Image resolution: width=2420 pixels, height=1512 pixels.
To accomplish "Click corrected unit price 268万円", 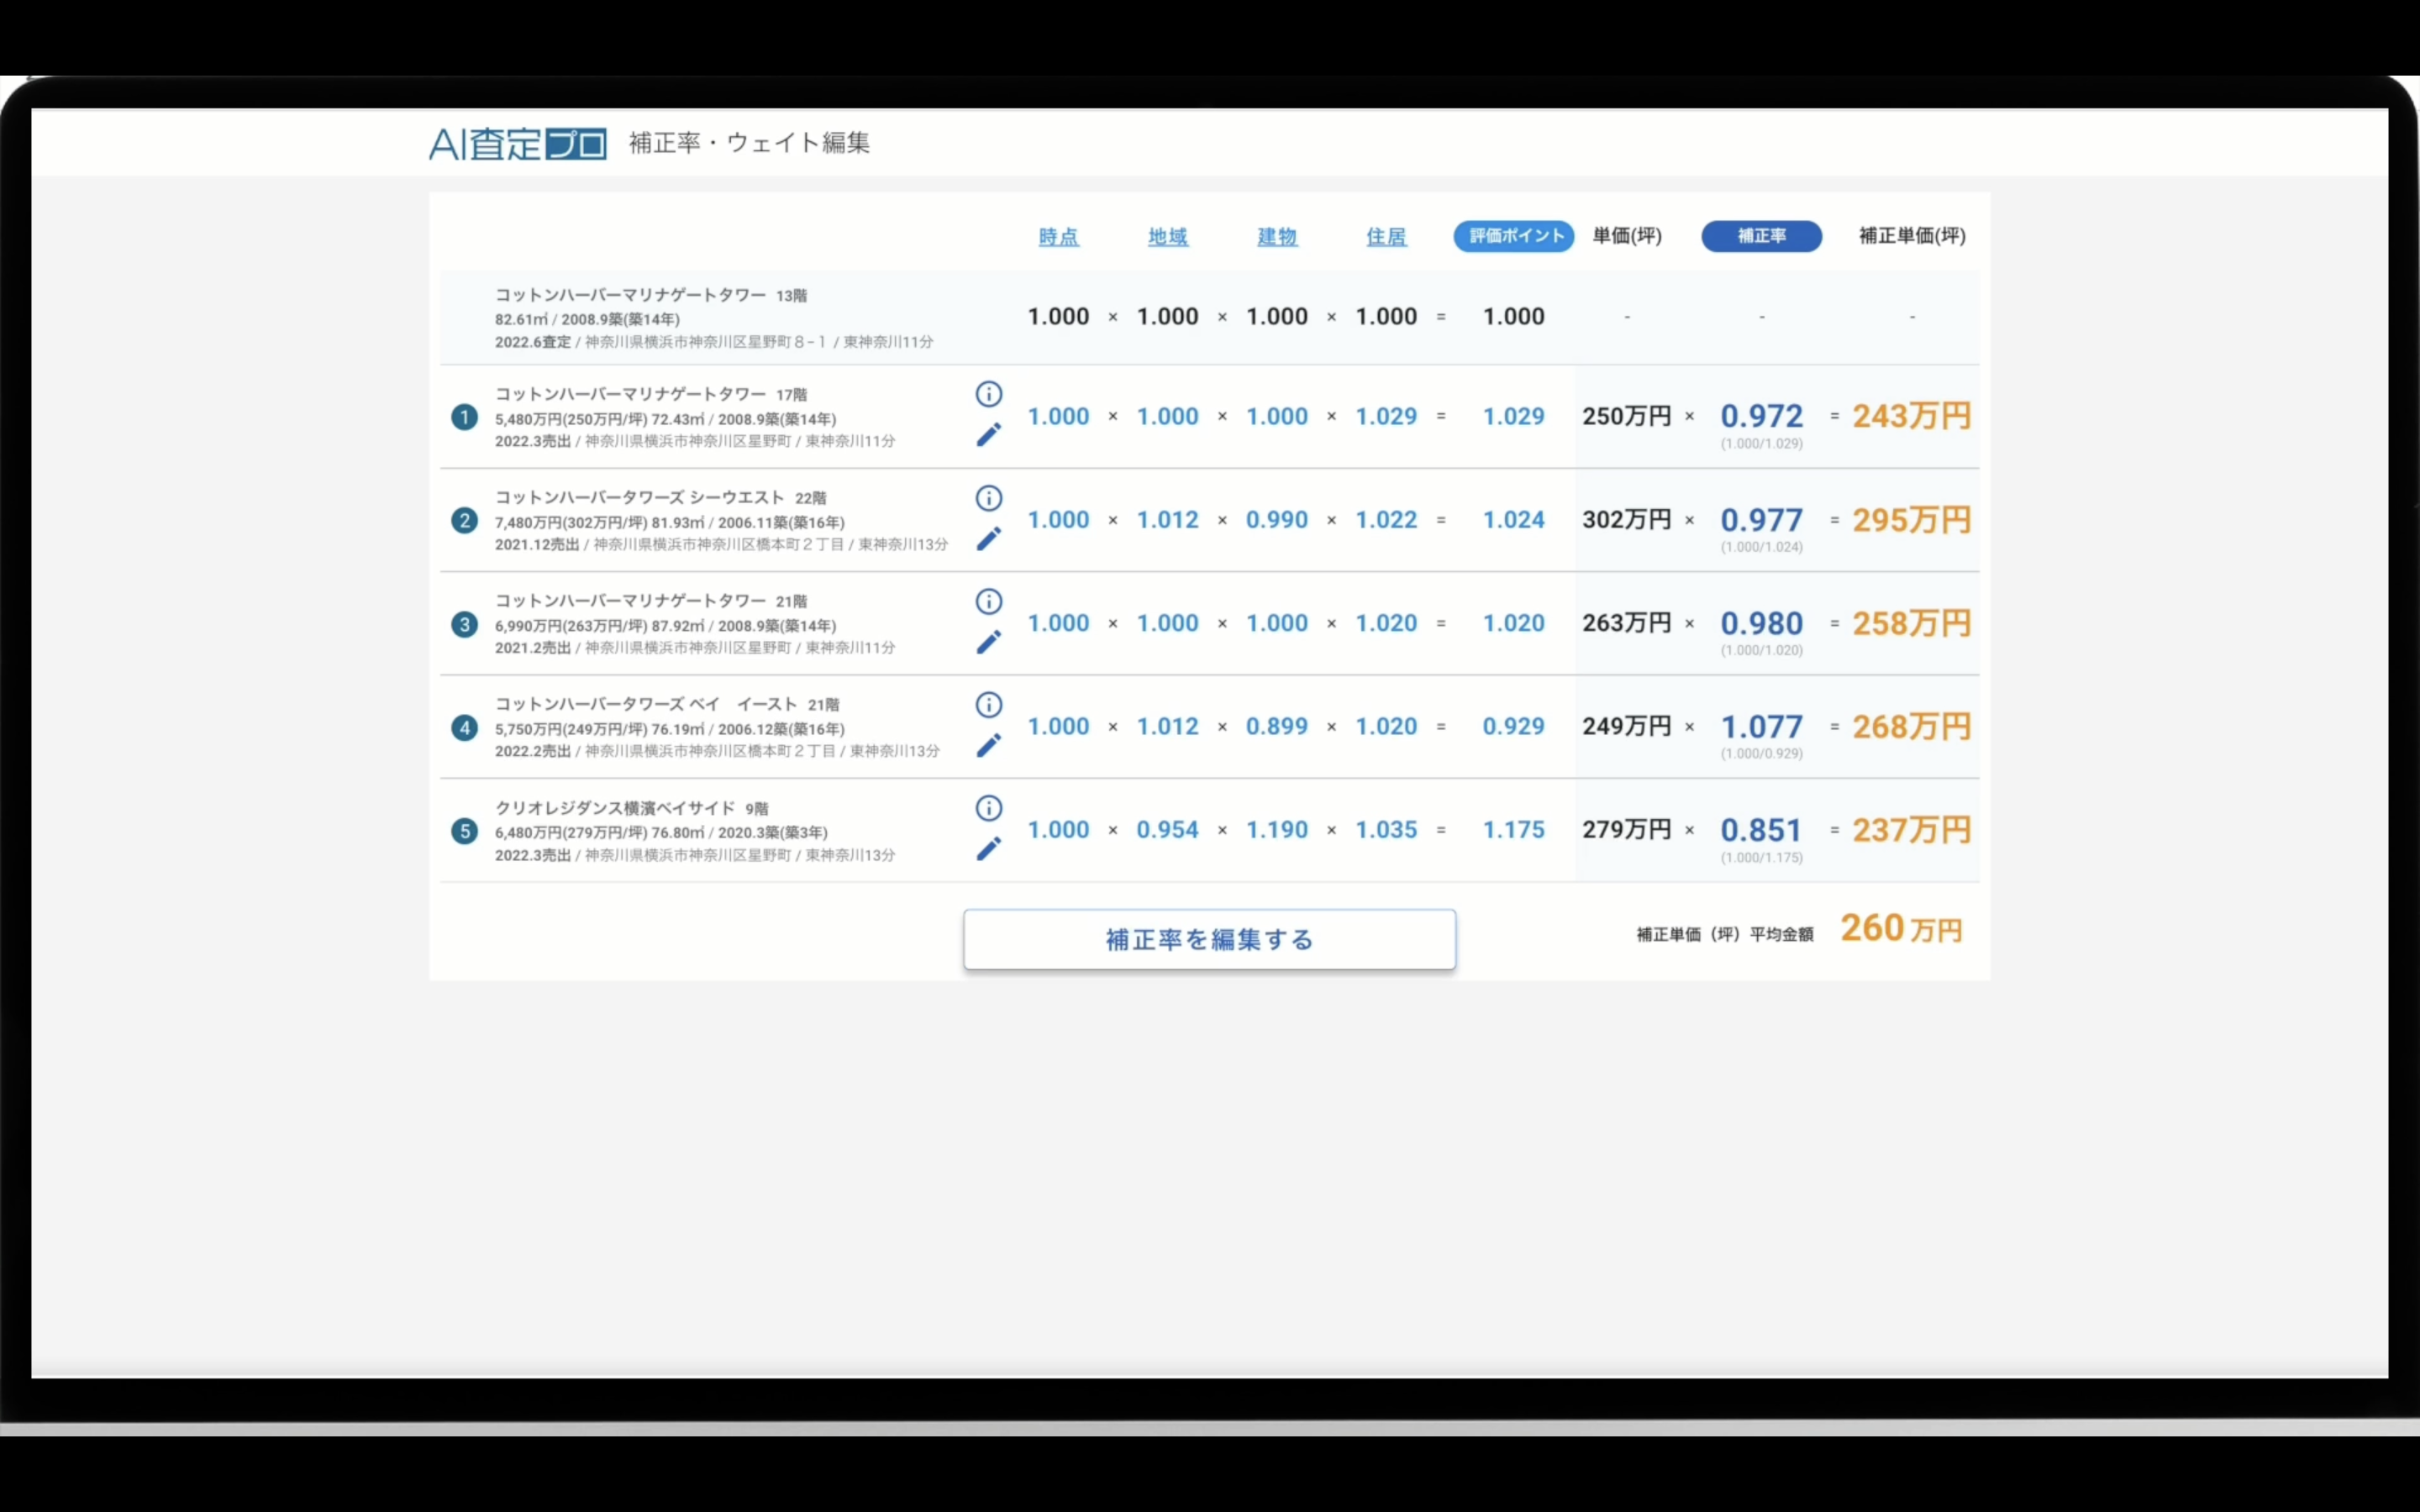I will click(1911, 727).
